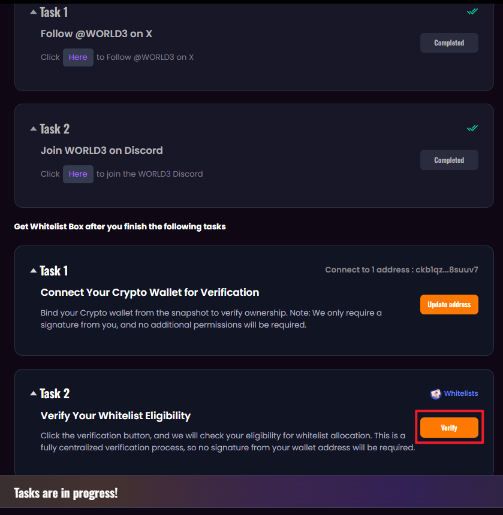Viewport: 503px width, 515px height.
Task: Collapse the Follow @WORLD3 on X task arrow
Action: tap(34, 12)
